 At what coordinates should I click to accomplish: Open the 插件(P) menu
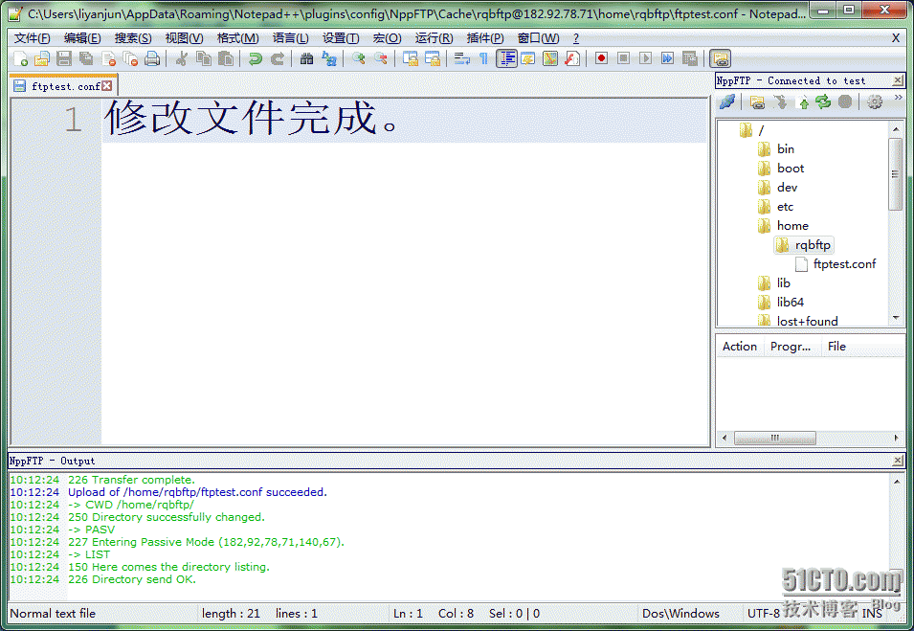[485, 38]
